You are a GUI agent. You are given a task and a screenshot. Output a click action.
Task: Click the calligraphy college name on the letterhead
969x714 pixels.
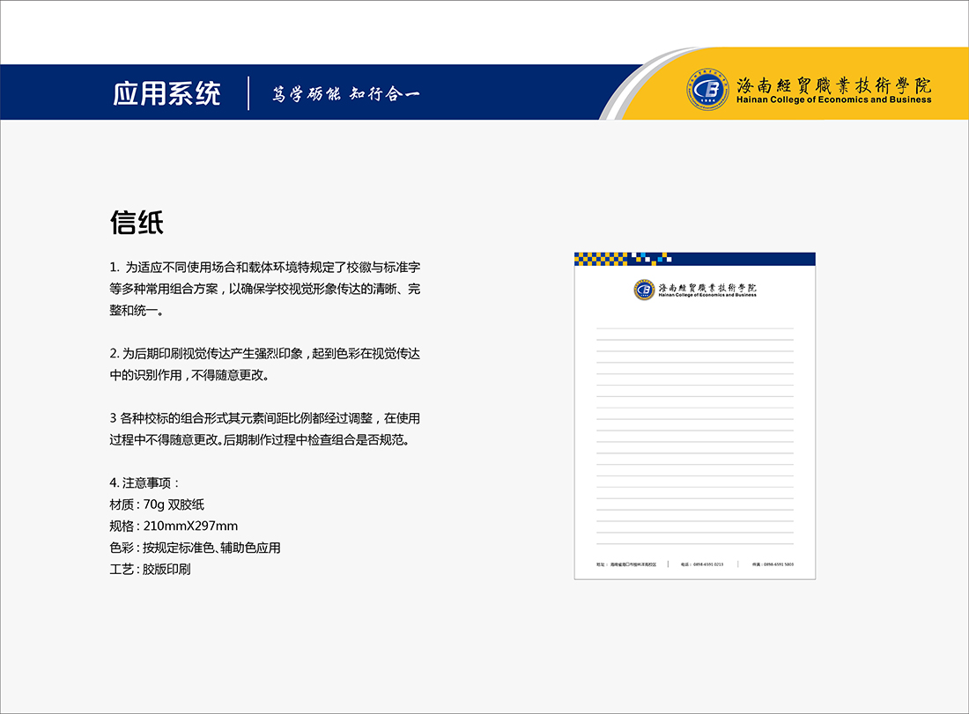tap(707, 287)
